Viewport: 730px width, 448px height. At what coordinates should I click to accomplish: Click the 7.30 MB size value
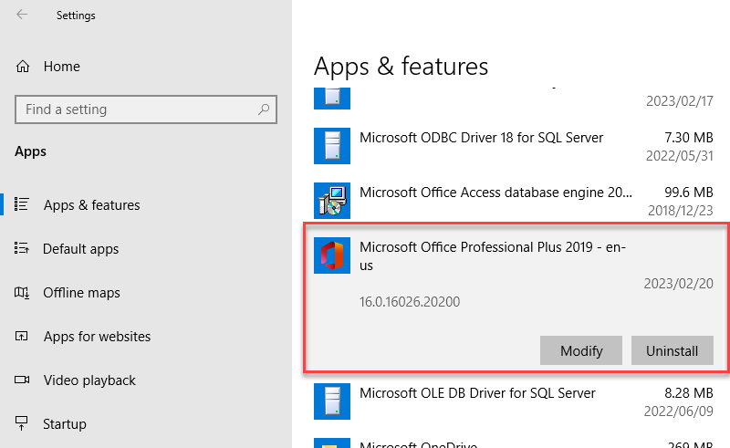(689, 138)
